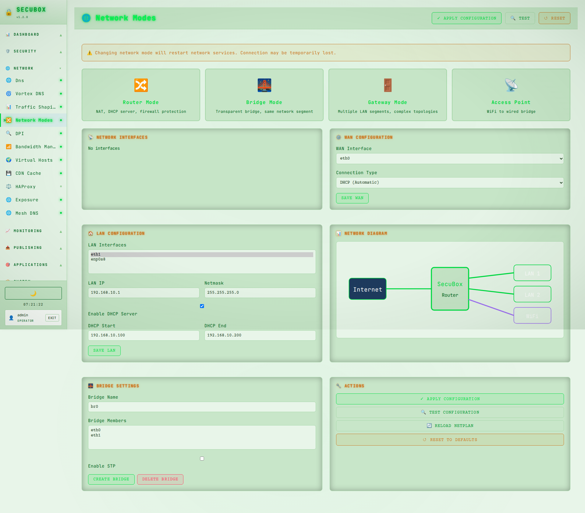Click the Bridge Mode bridge icon
585x513 pixels.
pos(264,85)
